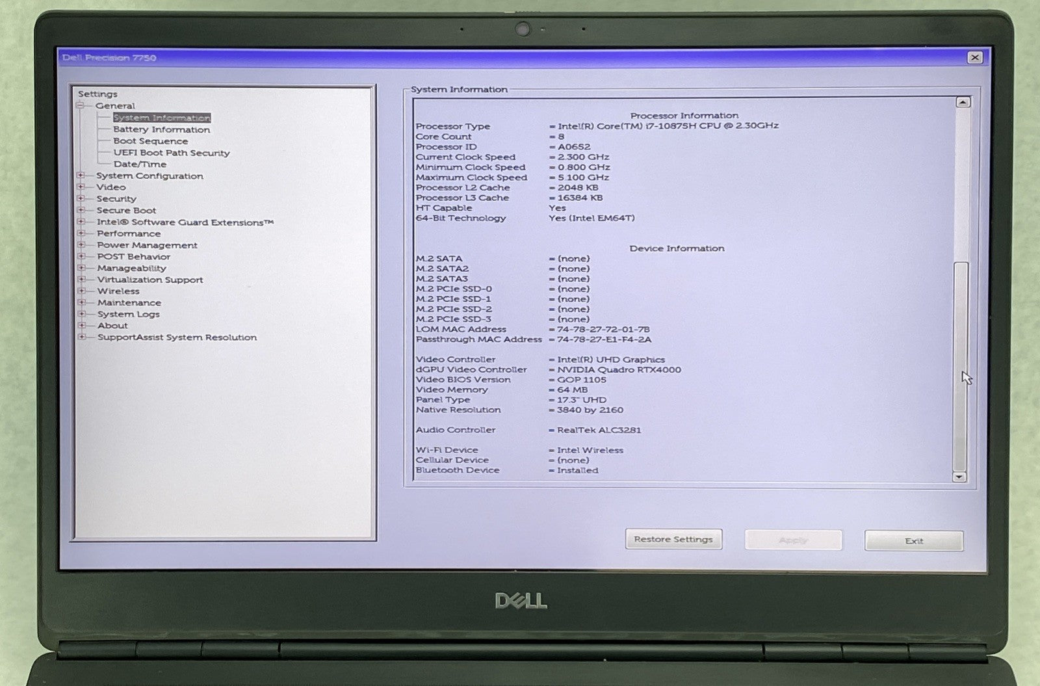The width and height of the screenshot is (1040, 686).
Task: Expand the POST Behavior category
Action: click(x=81, y=256)
